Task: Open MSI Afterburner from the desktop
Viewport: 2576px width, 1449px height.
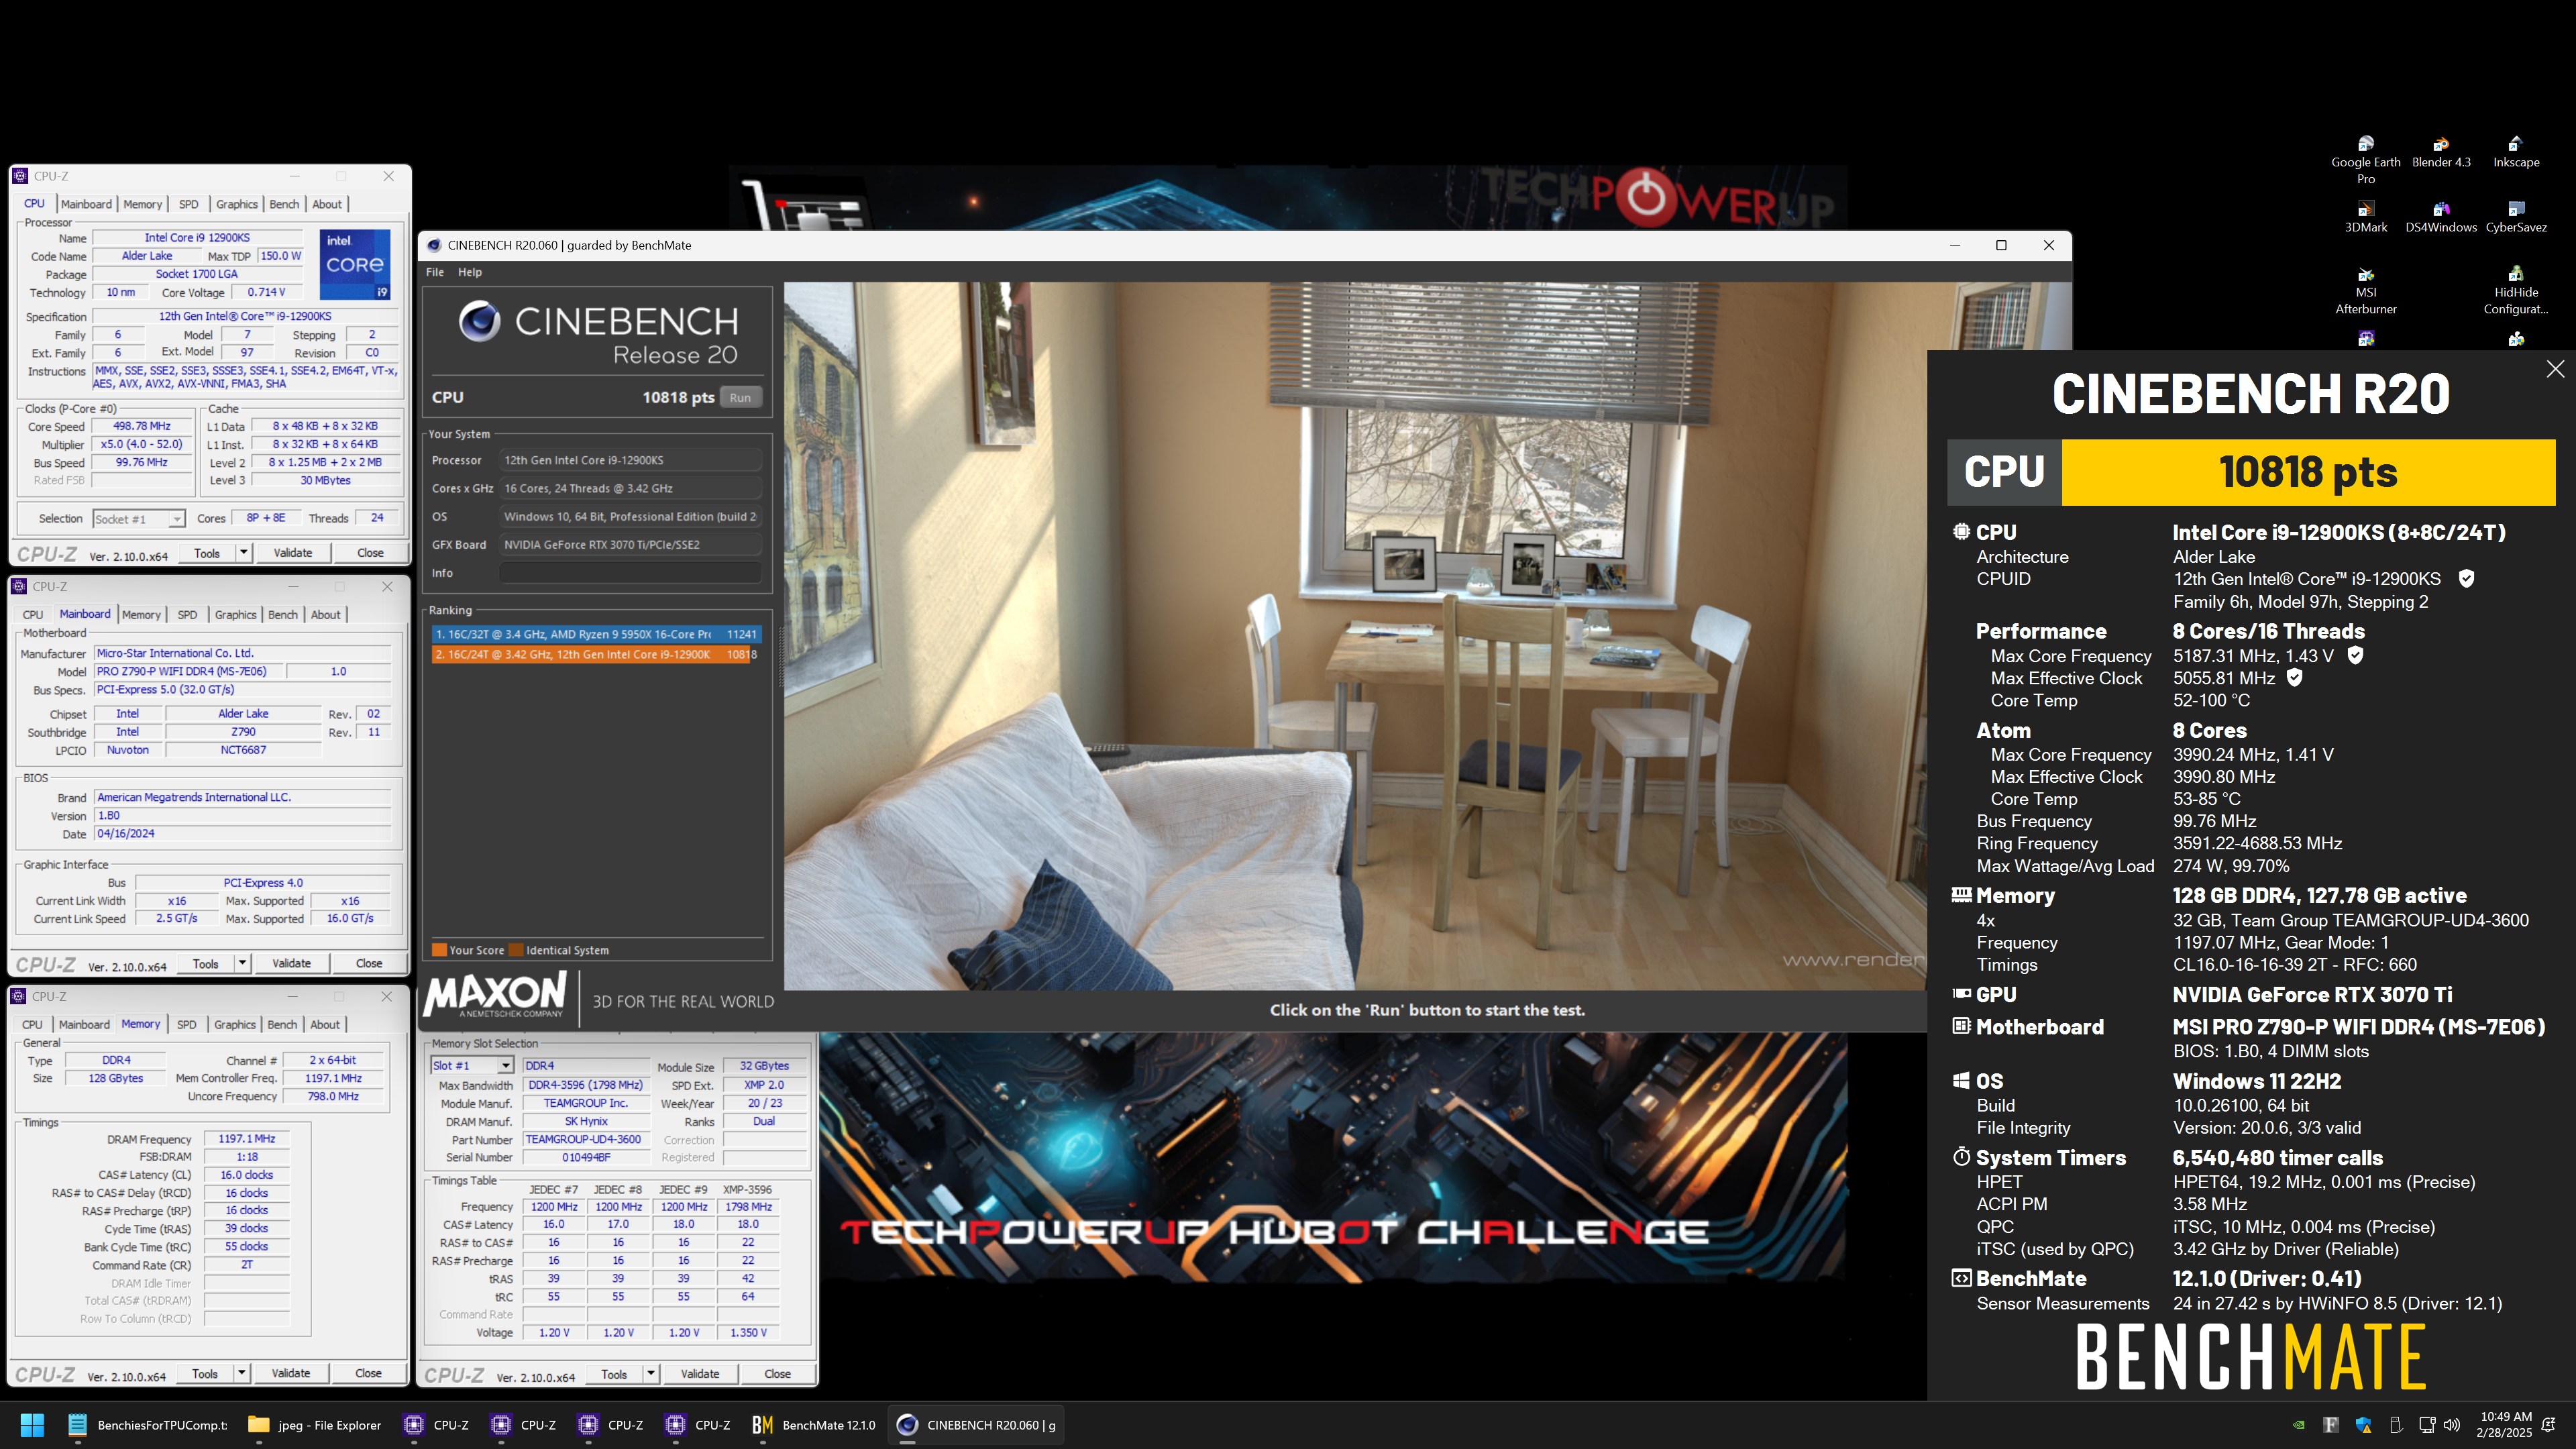Action: click(2365, 291)
